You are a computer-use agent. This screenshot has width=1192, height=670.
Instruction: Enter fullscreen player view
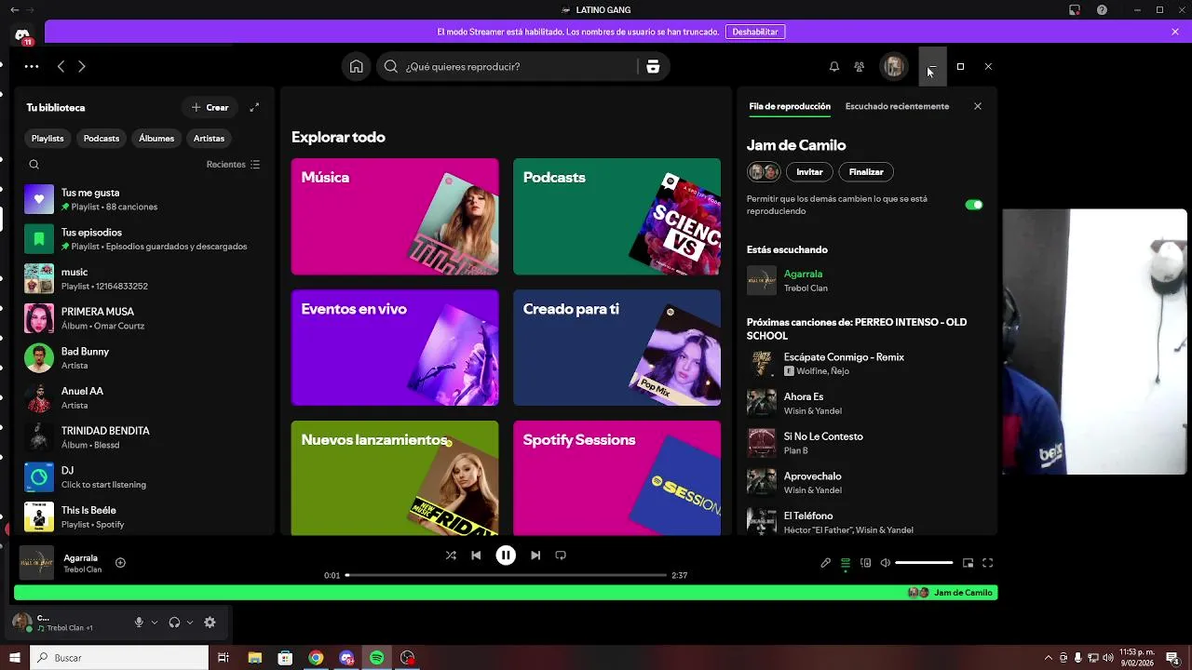pos(988,563)
